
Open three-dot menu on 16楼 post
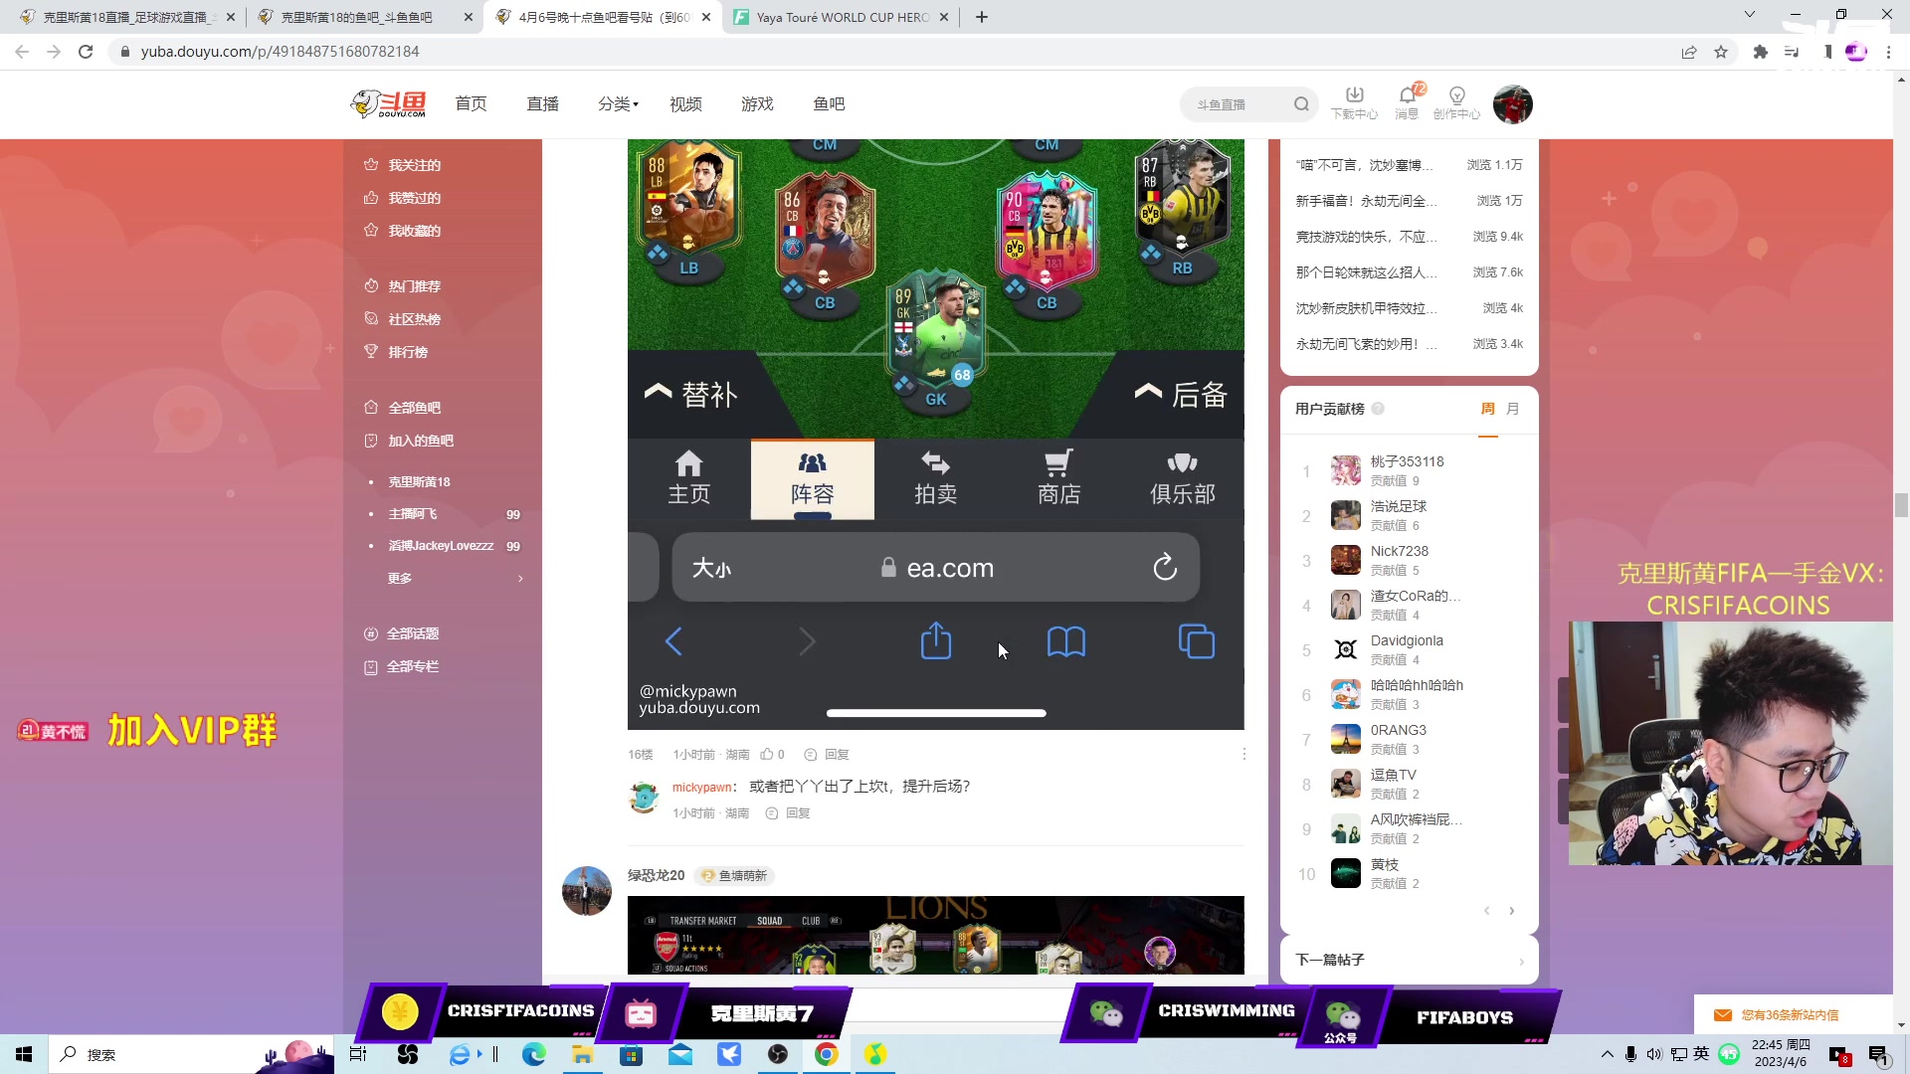point(1243,755)
